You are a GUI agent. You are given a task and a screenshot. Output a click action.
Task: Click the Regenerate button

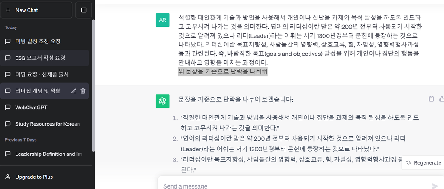(424, 162)
